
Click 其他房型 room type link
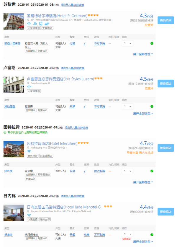(10, 107)
